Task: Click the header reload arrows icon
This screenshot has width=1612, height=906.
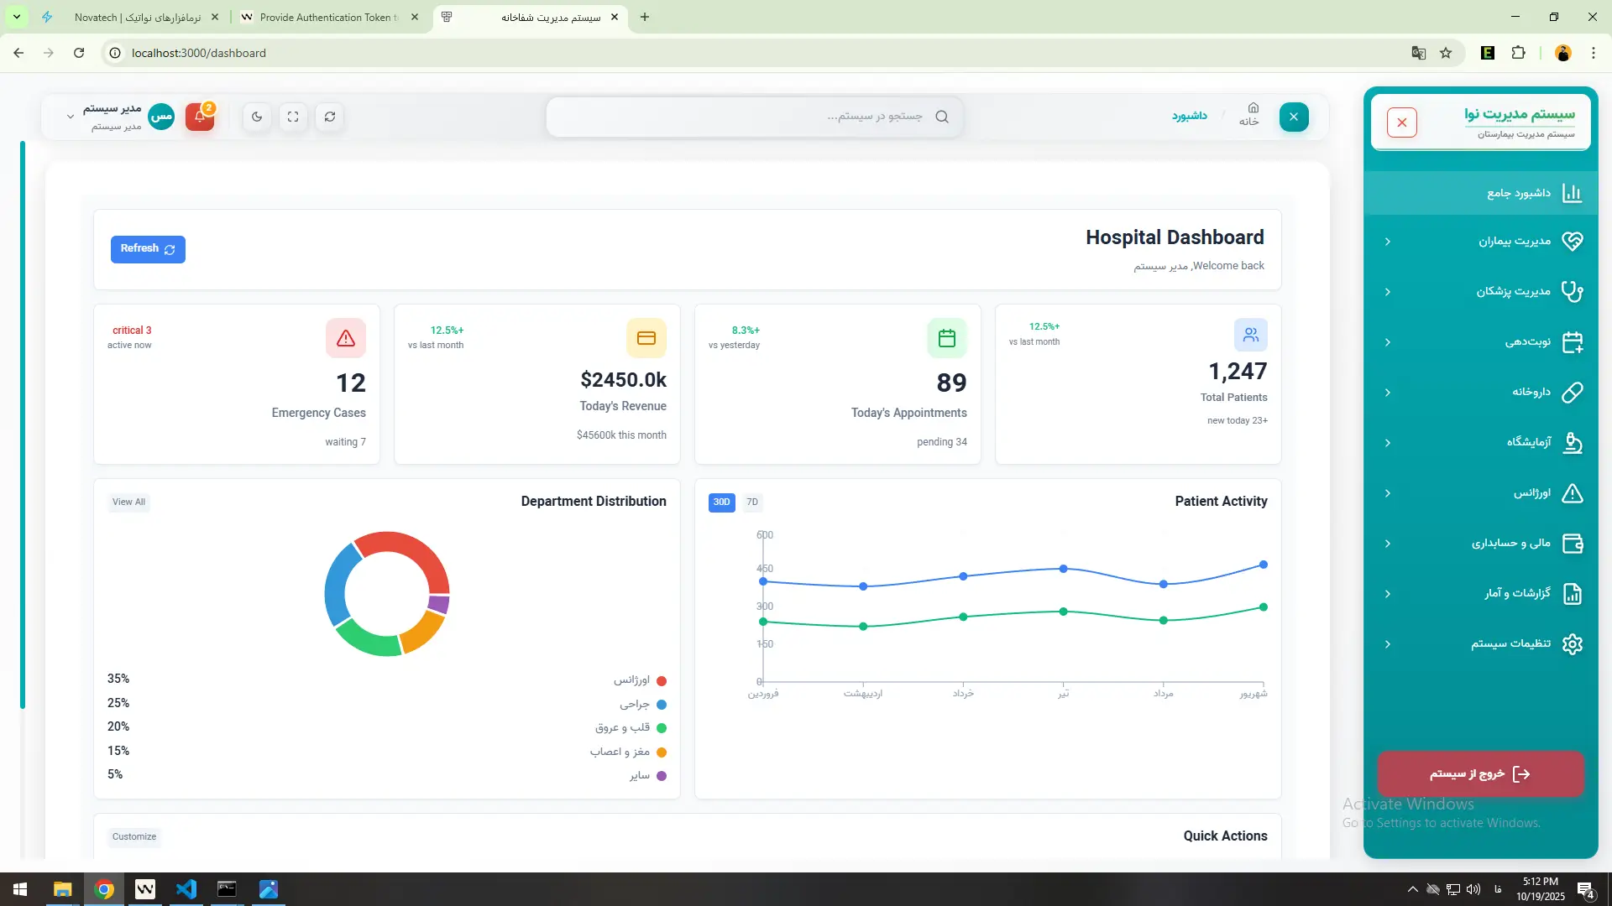Action: point(330,117)
